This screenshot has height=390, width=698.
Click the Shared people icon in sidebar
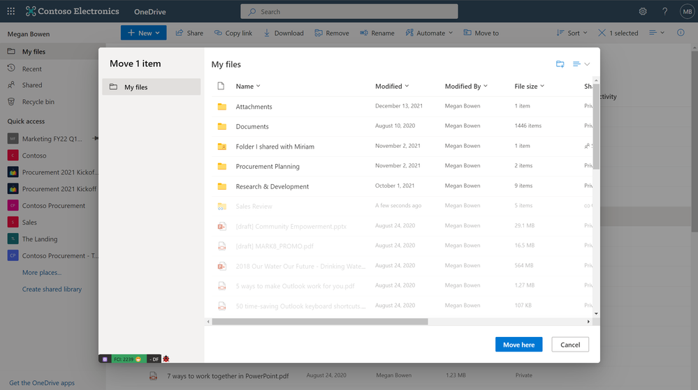(x=11, y=84)
